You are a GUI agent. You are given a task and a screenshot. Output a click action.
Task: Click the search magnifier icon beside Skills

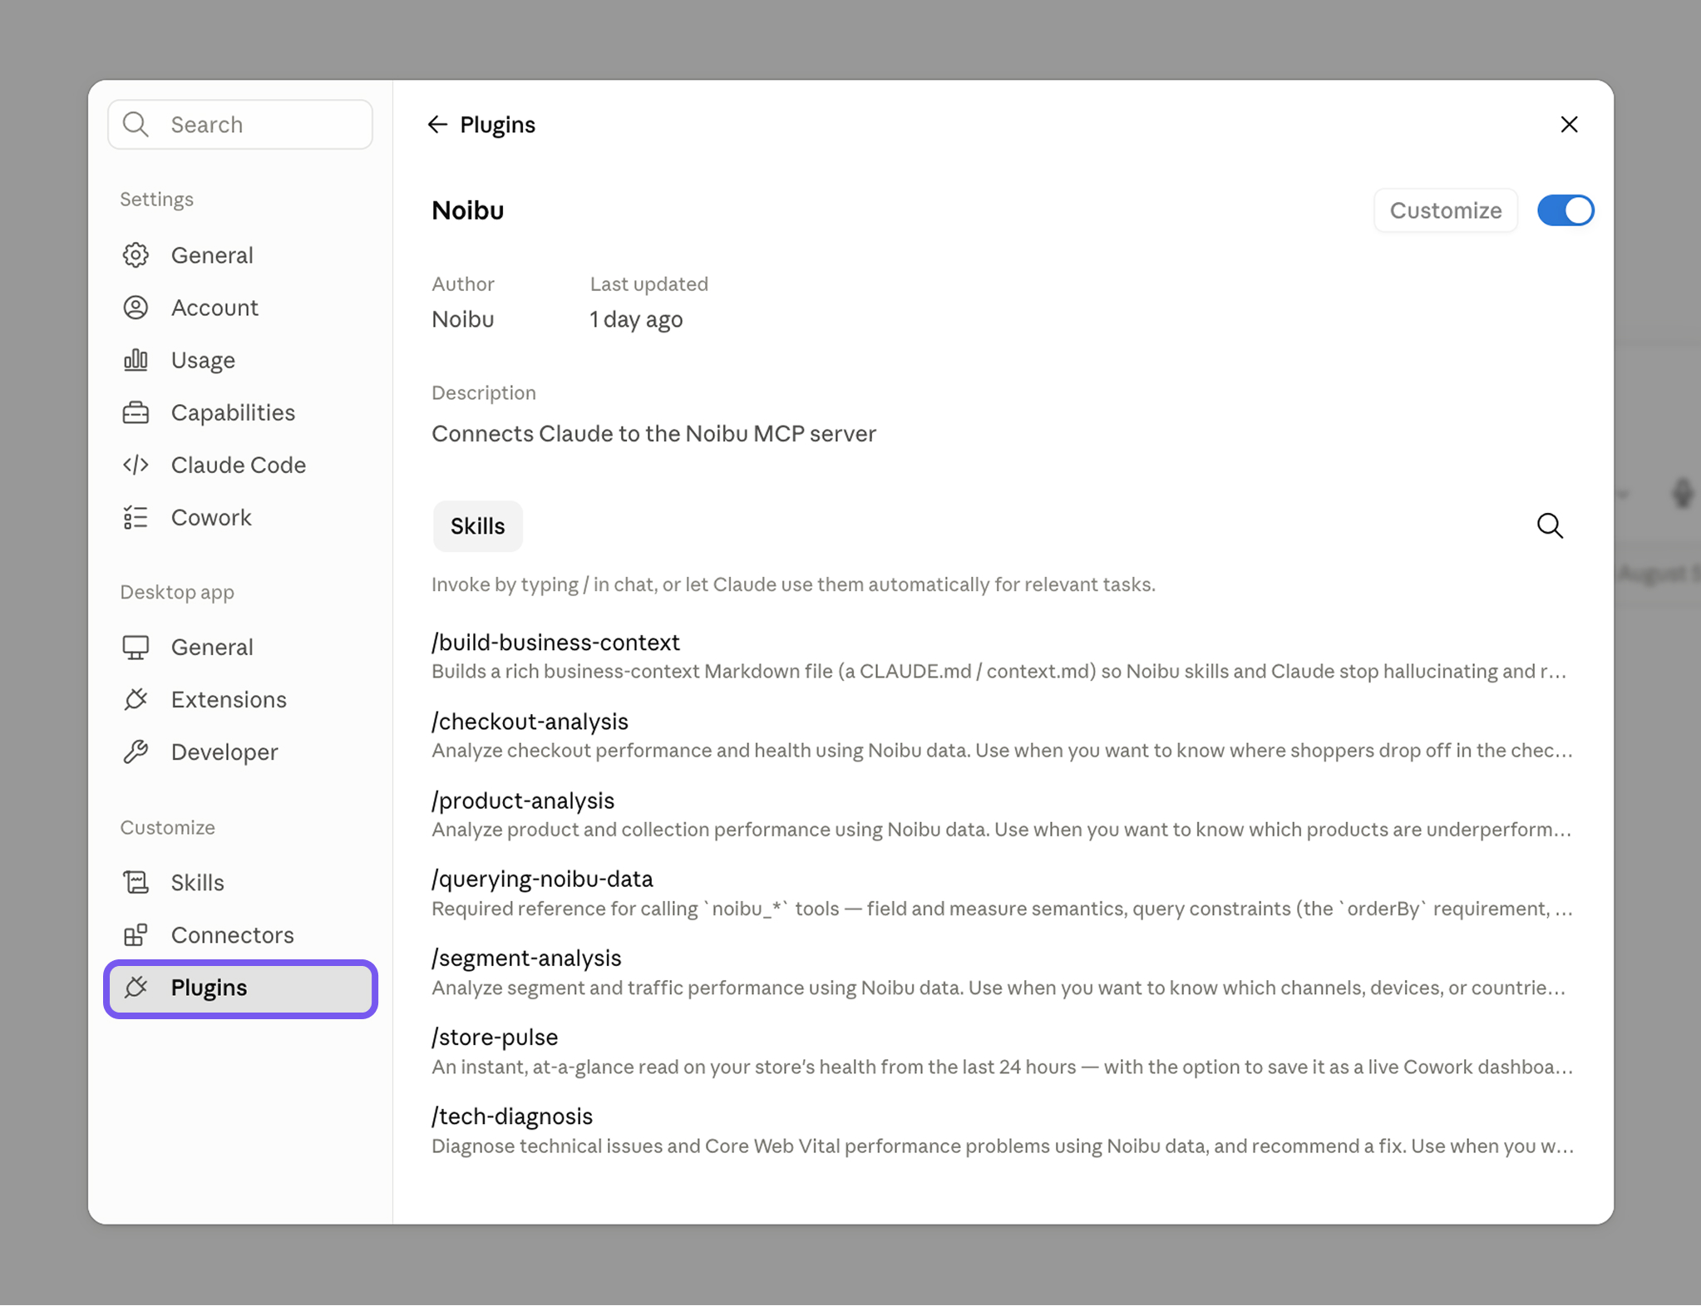(x=1550, y=526)
